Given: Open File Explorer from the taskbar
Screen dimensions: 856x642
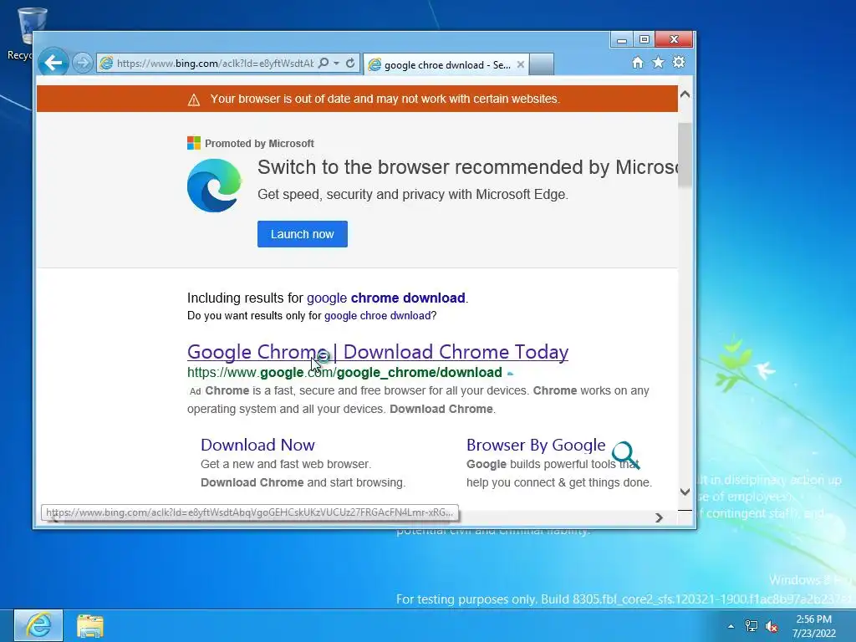Looking at the screenshot, I should [x=90, y=625].
